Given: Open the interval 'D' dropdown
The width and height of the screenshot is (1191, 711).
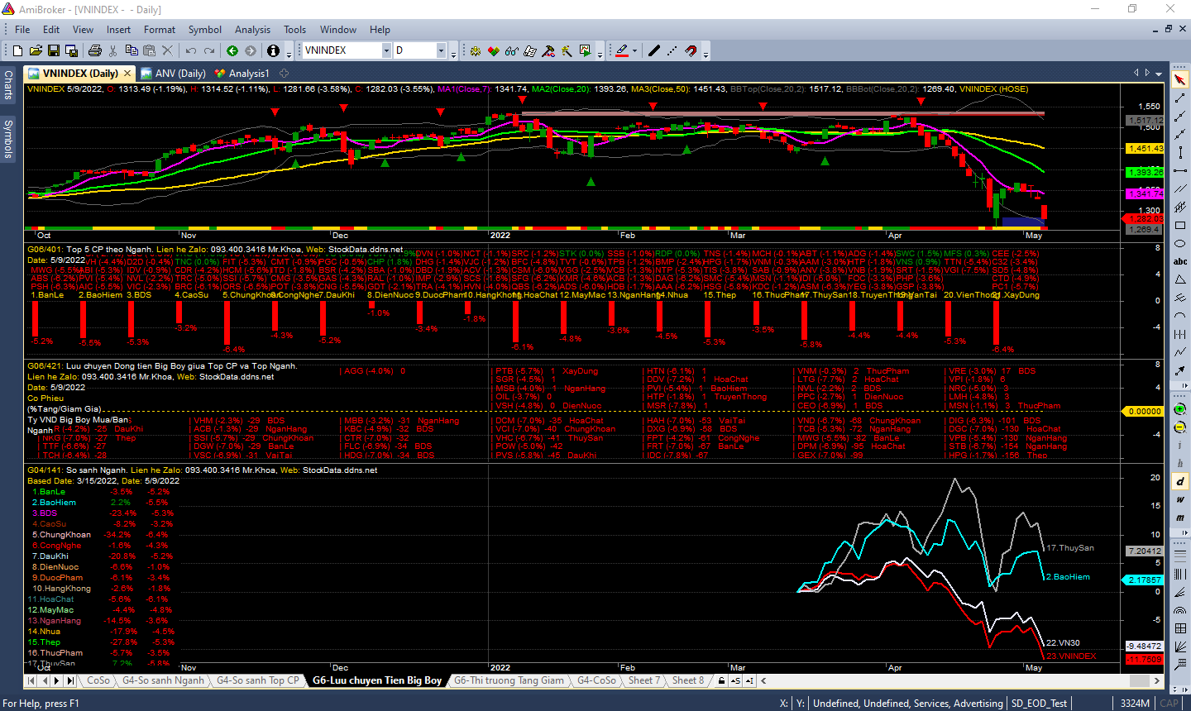Looking at the screenshot, I should click(x=441, y=50).
